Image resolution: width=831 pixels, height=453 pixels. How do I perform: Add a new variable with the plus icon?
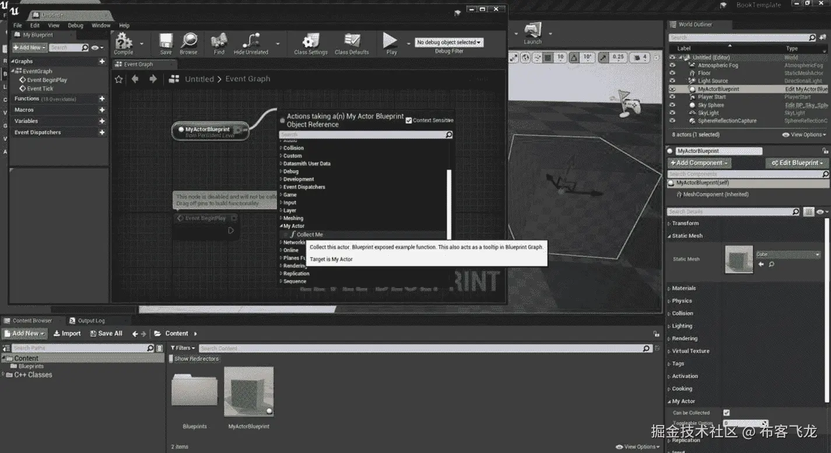pos(102,121)
